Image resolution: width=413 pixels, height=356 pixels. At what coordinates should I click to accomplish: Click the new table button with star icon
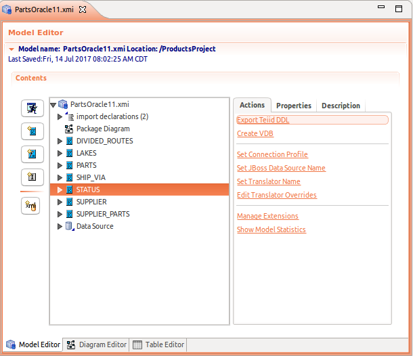tap(32, 131)
